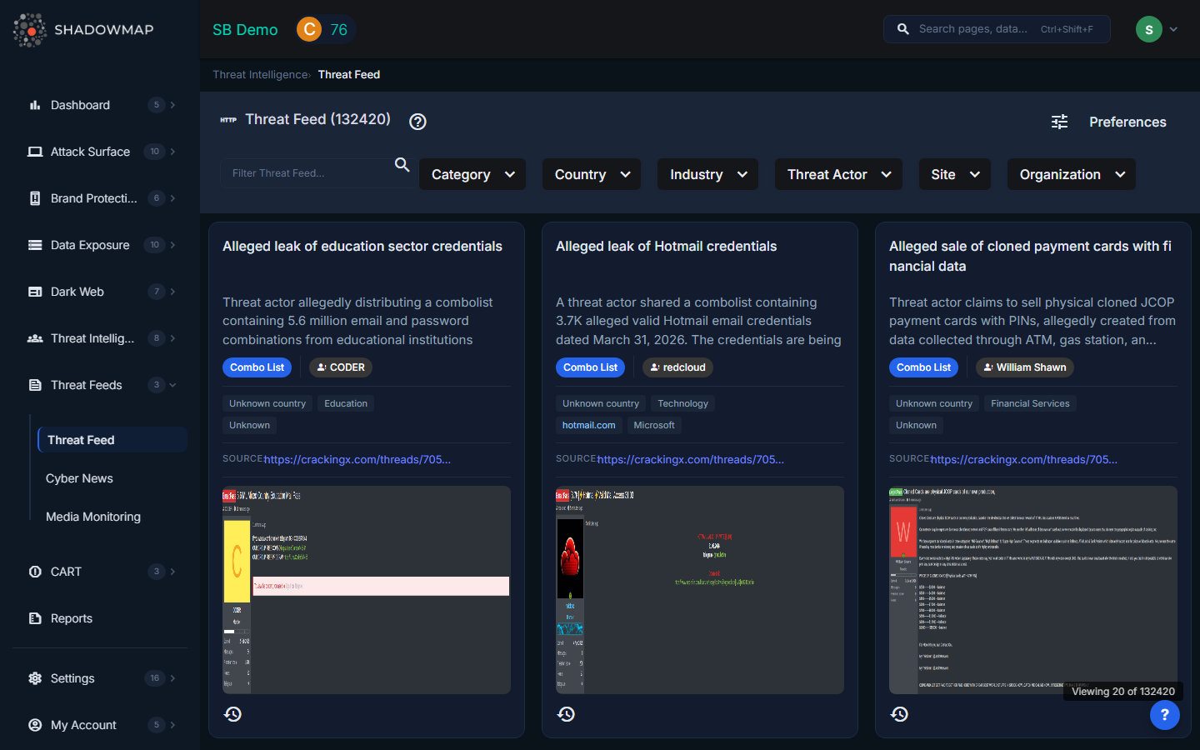Image resolution: width=1200 pixels, height=750 pixels.
Task: Open history icon on education credentials card
Action: [233, 714]
